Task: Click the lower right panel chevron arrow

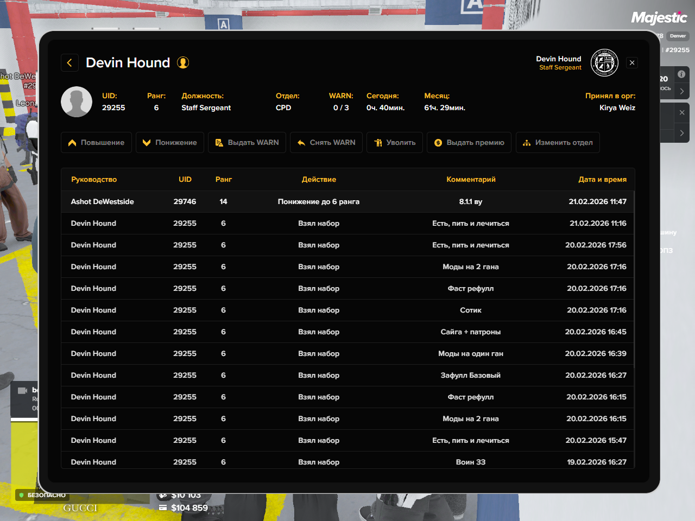Action: pyautogui.click(x=681, y=133)
